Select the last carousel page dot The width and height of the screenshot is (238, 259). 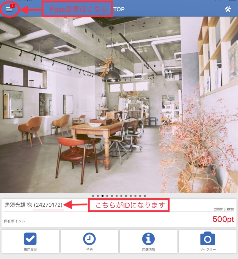point(145,196)
